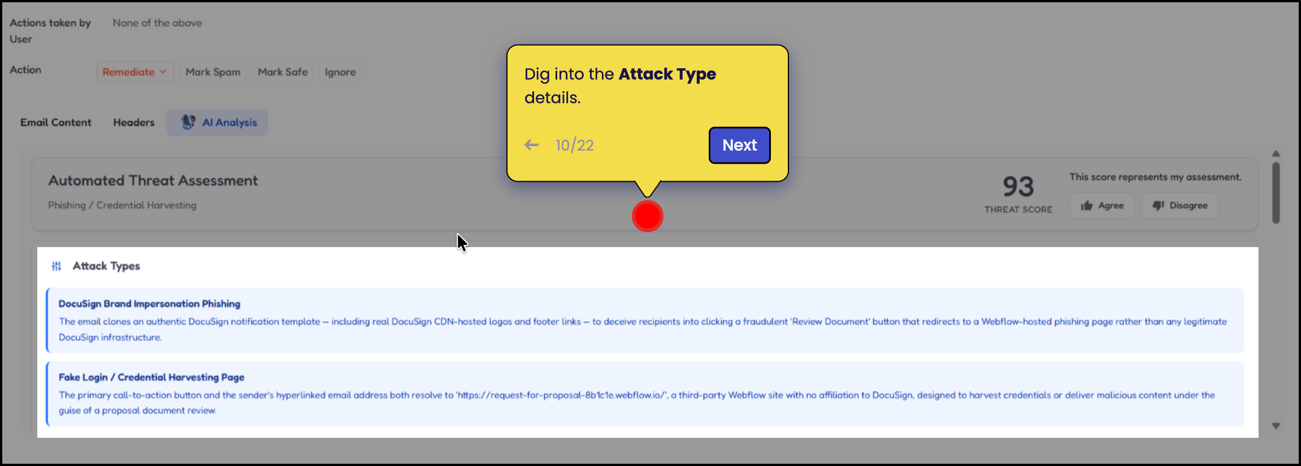Click the back arrow in the tour tooltip
Screen dimensions: 1301x466
531,145
